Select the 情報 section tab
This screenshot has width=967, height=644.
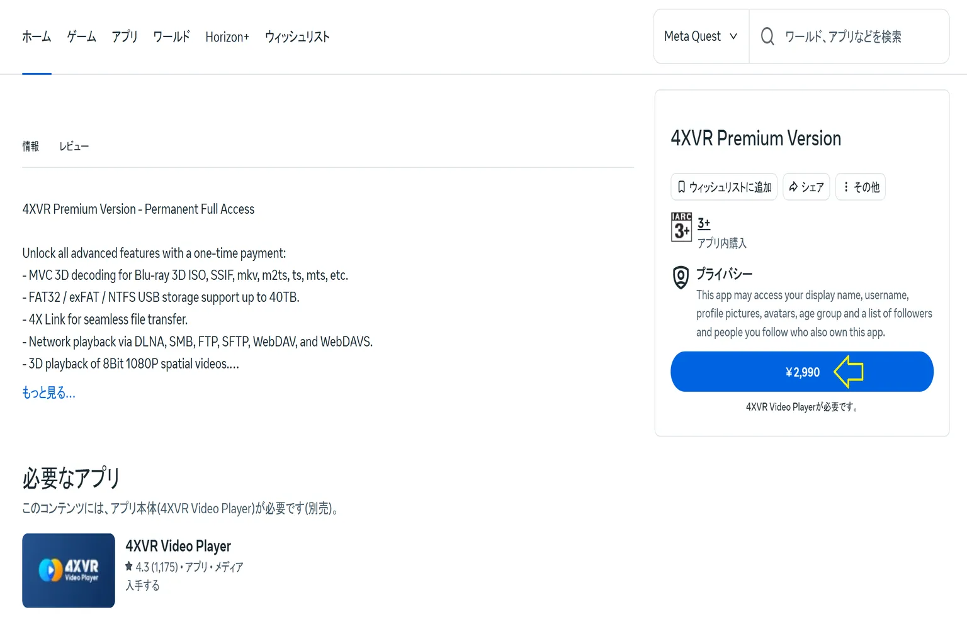coord(30,146)
